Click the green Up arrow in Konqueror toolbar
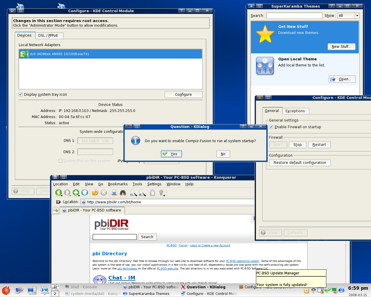The height and width of the screenshot is (297, 371). (76, 192)
